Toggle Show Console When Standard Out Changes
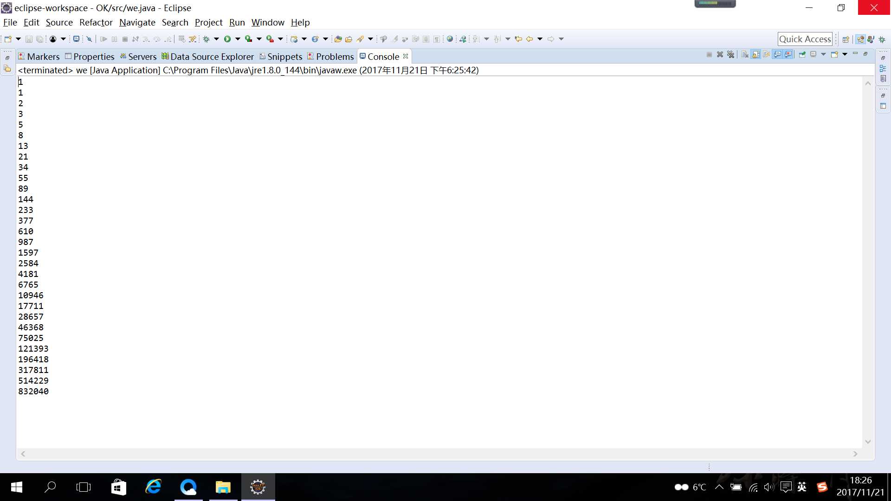This screenshot has height=501, width=891. (777, 54)
